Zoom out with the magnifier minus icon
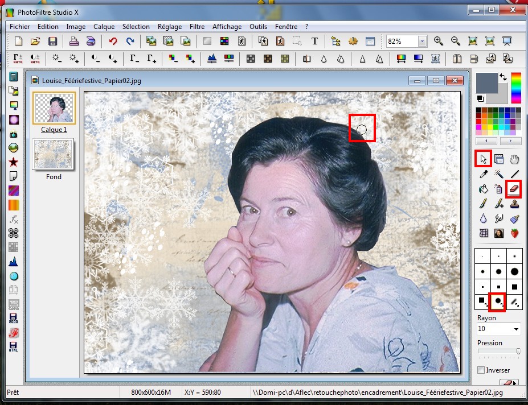Image resolution: width=528 pixels, height=405 pixels. point(455,41)
